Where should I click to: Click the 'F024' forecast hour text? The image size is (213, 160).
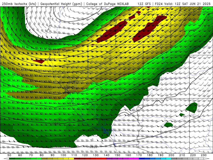click(159, 4)
